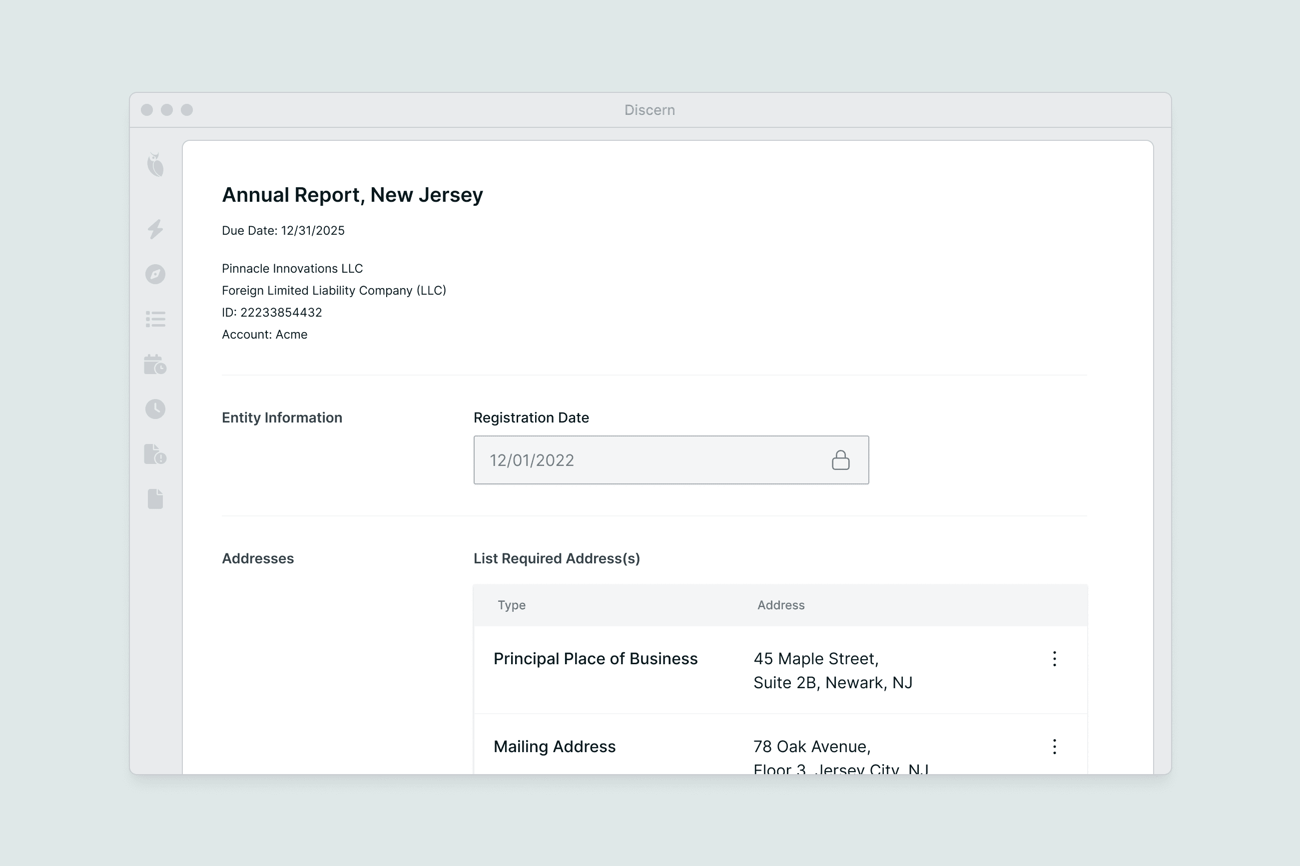The height and width of the screenshot is (866, 1300).
Task: Open the clock history sidebar icon
Action: [x=155, y=409]
